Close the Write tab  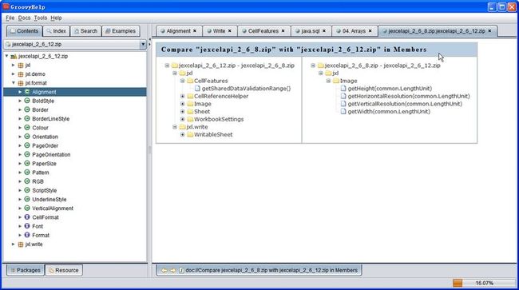click(230, 31)
